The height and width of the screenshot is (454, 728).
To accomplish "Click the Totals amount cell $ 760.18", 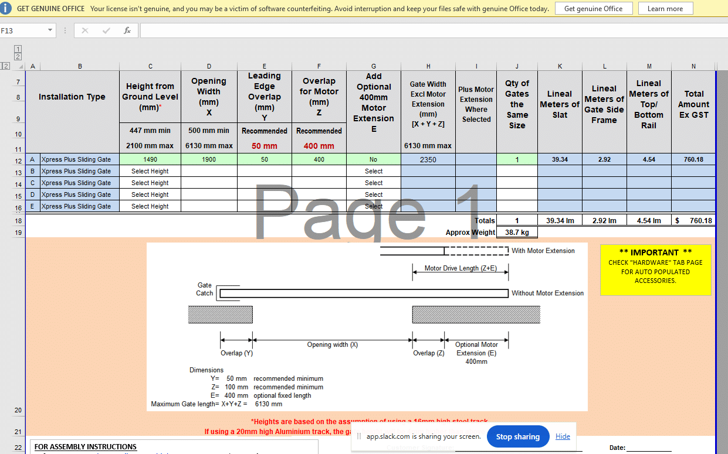I will [x=693, y=221].
